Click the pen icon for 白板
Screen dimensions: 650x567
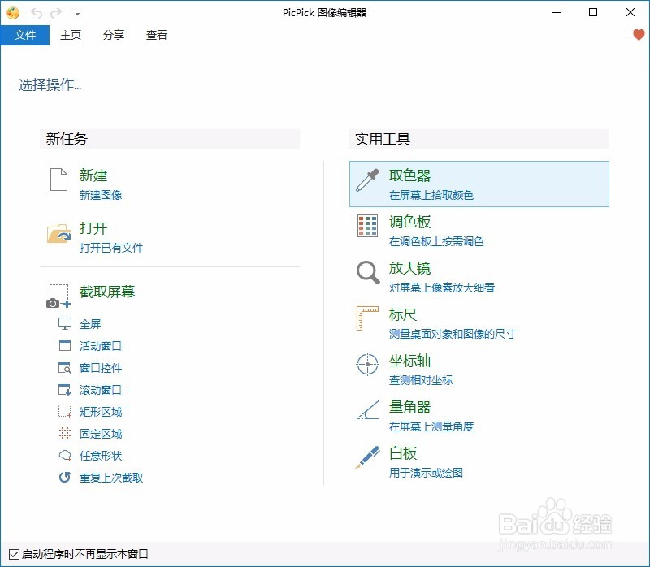click(368, 457)
